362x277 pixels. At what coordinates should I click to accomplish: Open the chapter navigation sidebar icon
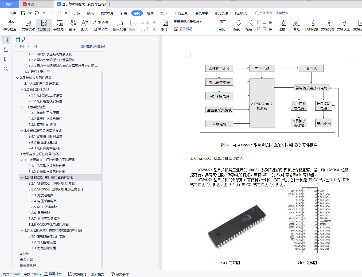click(6, 50)
